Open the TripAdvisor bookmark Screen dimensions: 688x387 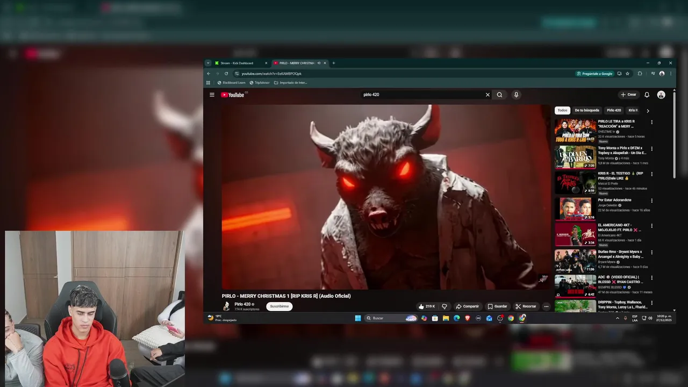pyautogui.click(x=260, y=83)
